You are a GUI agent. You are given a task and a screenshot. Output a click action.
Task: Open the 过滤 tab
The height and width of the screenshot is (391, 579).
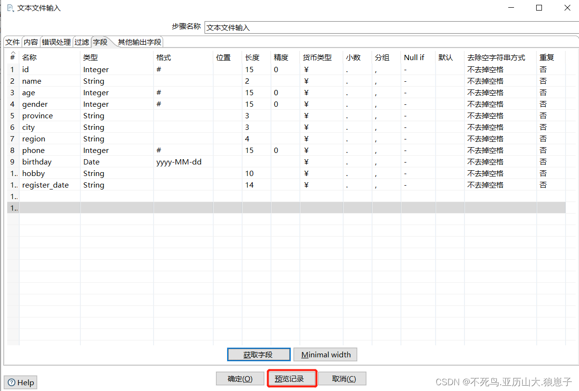click(x=81, y=42)
